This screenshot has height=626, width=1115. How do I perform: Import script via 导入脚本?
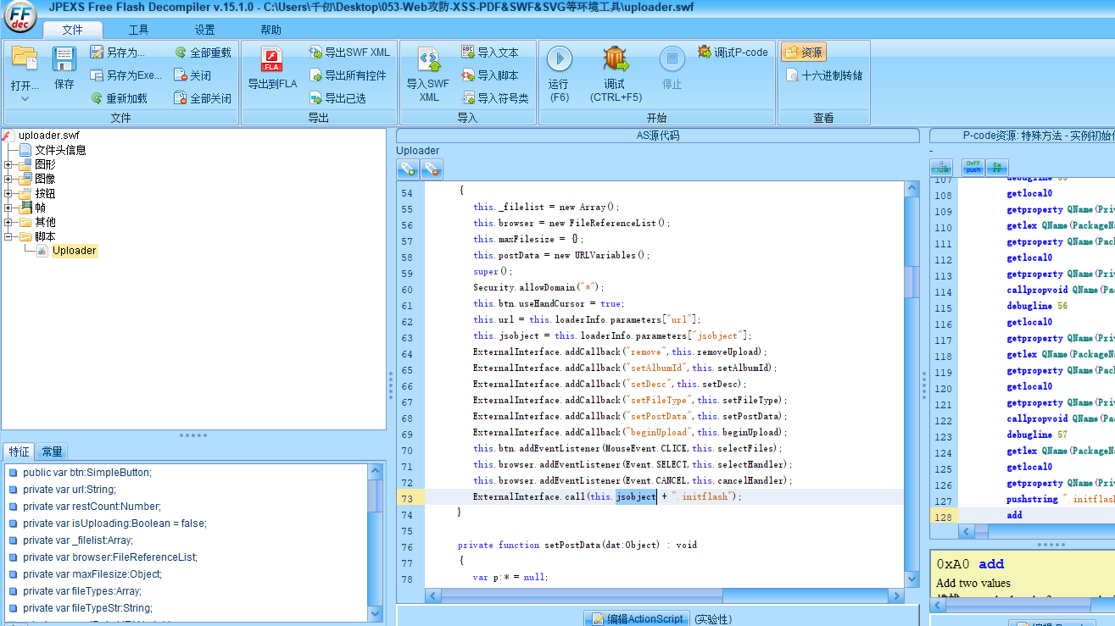pos(489,75)
